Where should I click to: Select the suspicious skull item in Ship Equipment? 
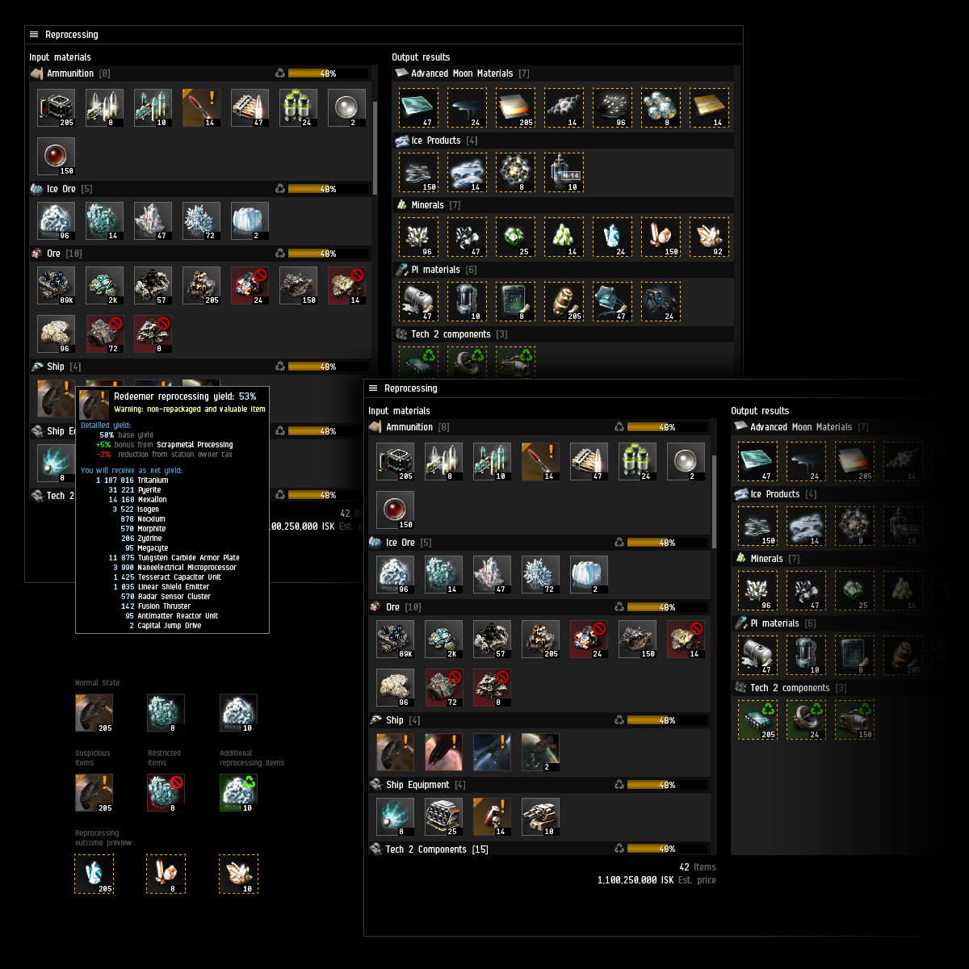point(492,816)
